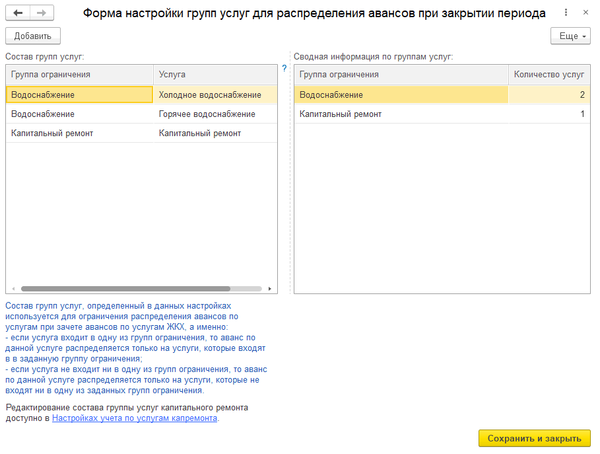Click summary table Группа ограничения header
600x454 pixels.
click(x=401, y=75)
